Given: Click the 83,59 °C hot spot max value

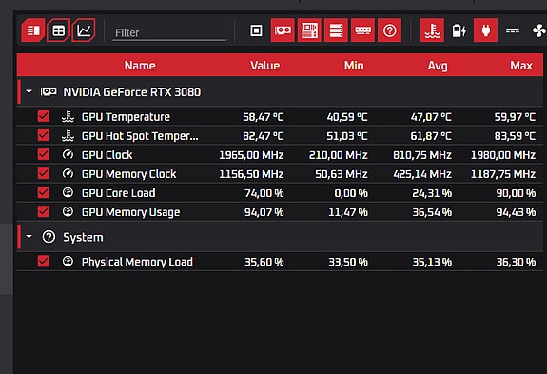Looking at the screenshot, I should [x=515, y=136].
